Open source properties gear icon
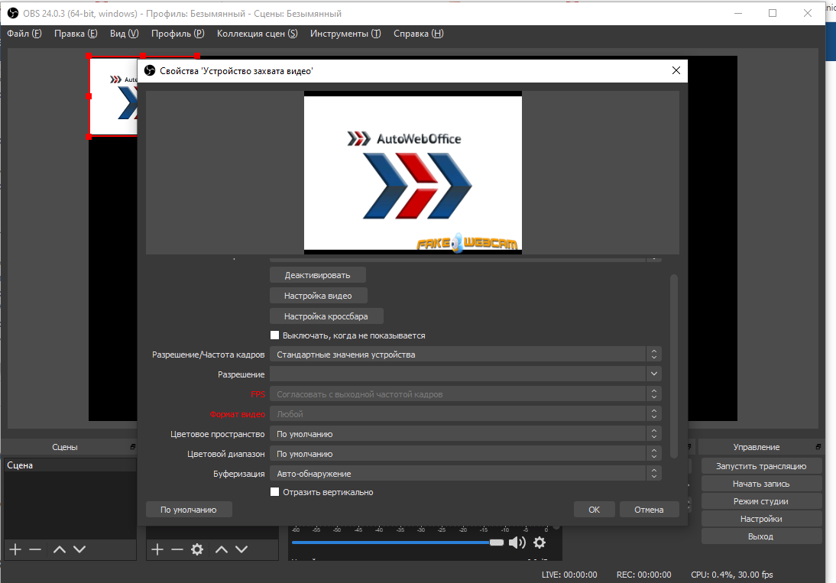 point(197,549)
